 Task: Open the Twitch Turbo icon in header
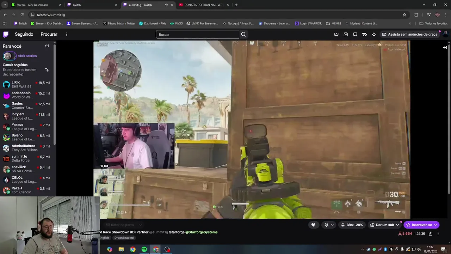pyautogui.click(x=365, y=34)
